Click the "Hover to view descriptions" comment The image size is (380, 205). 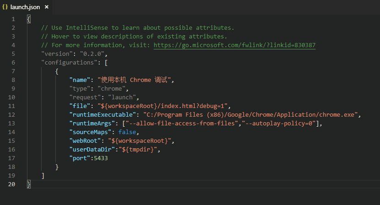[134, 37]
